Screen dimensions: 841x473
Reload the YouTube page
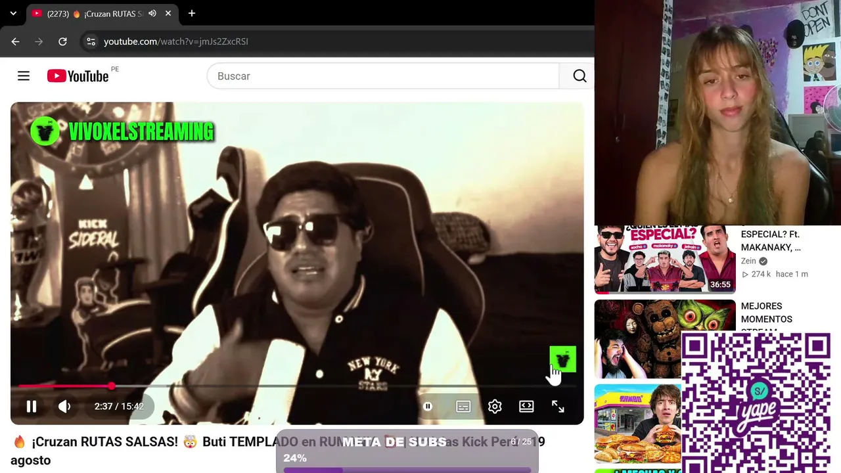[x=62, y=41]
